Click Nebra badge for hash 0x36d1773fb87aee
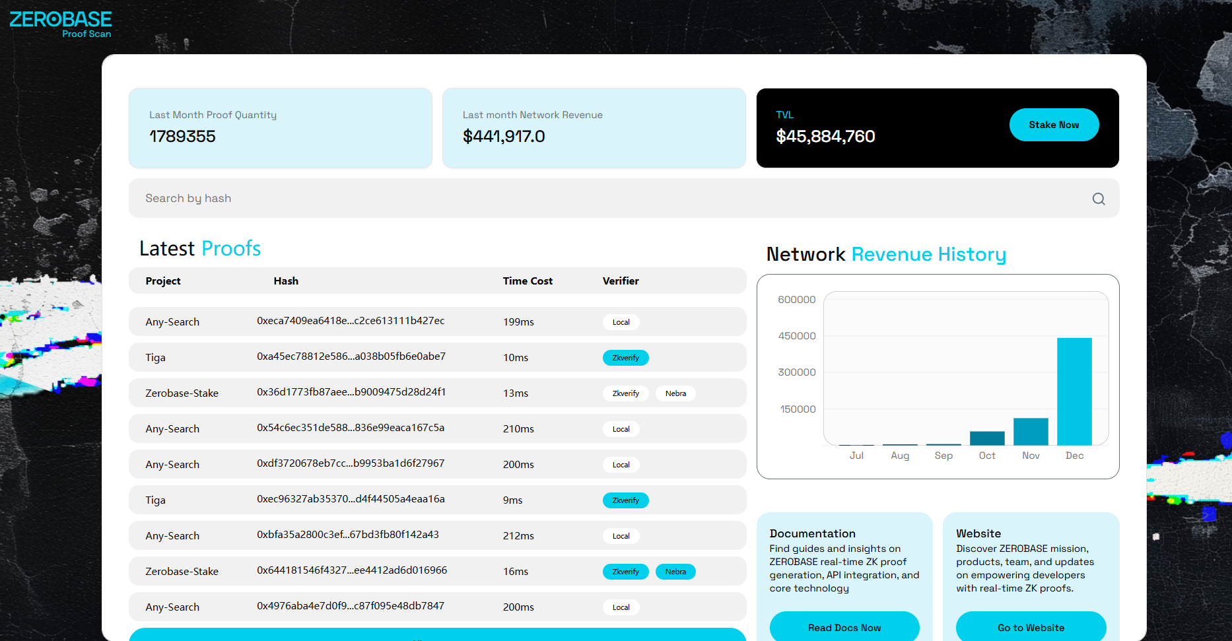1232x641 pixels. 675,393
